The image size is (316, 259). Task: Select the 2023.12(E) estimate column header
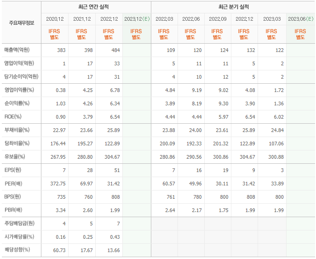137,19
